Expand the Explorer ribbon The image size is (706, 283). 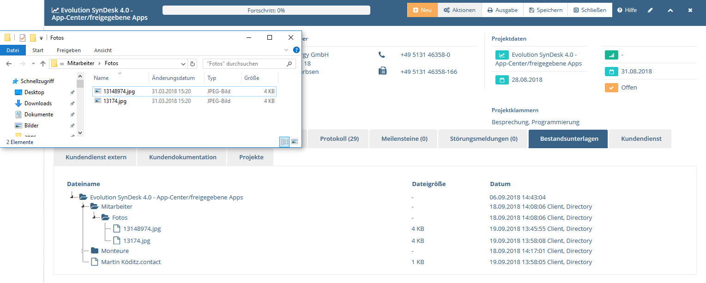[286, 50]
